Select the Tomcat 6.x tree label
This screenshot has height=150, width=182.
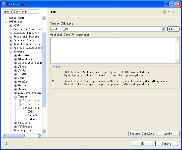pos(31,108)
